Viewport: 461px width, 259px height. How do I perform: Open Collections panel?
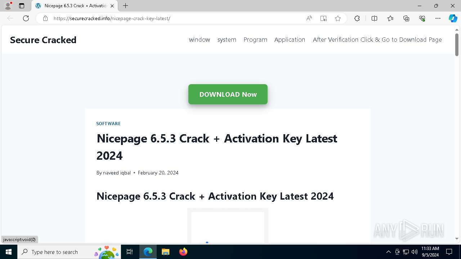(406, 18)
